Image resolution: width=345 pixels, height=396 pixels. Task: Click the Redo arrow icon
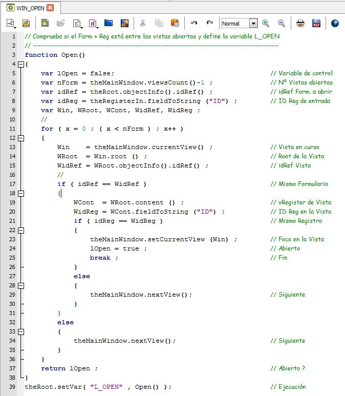point(210,23)
